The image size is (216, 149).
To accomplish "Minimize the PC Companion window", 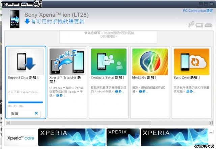I will coord(201,4).
